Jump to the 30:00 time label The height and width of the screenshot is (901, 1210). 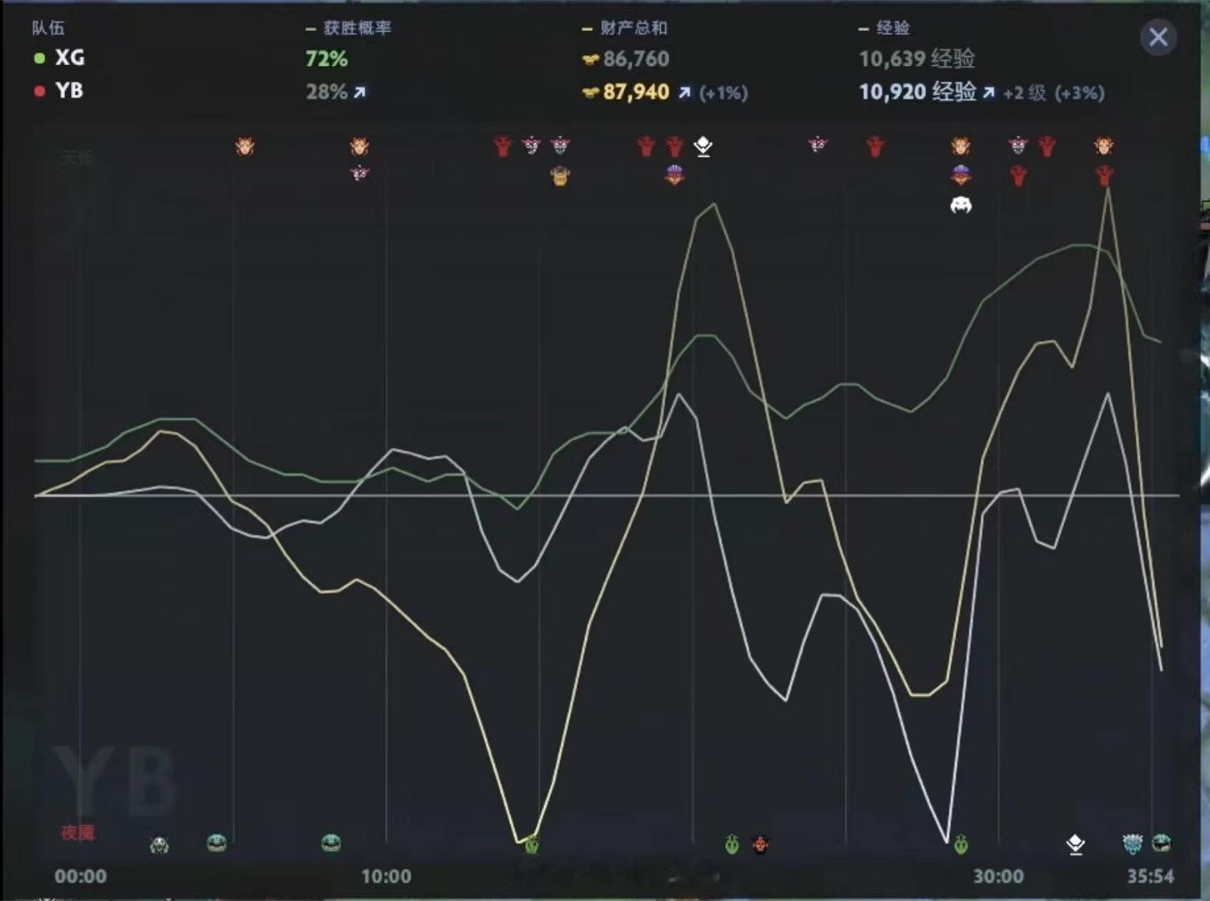pyautogui.click(x=998, y=876)
